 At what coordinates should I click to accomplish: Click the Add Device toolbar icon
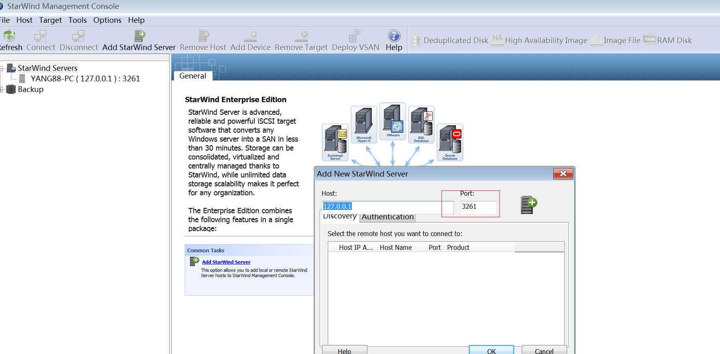click(x=250, y=36)
